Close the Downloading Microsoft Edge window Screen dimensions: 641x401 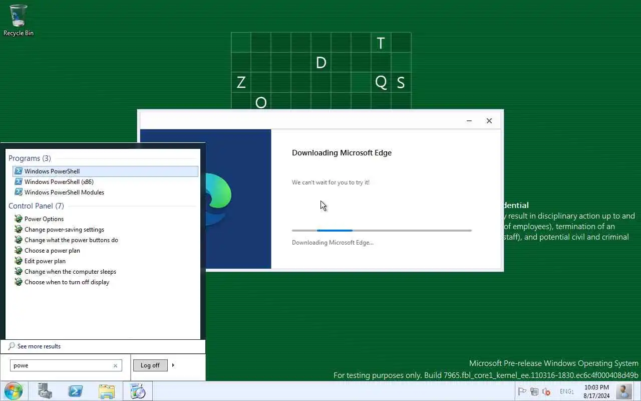pyautogui.click(x=489, y=121)
